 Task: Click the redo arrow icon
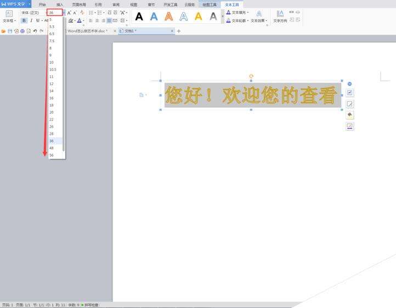(42, 31)
